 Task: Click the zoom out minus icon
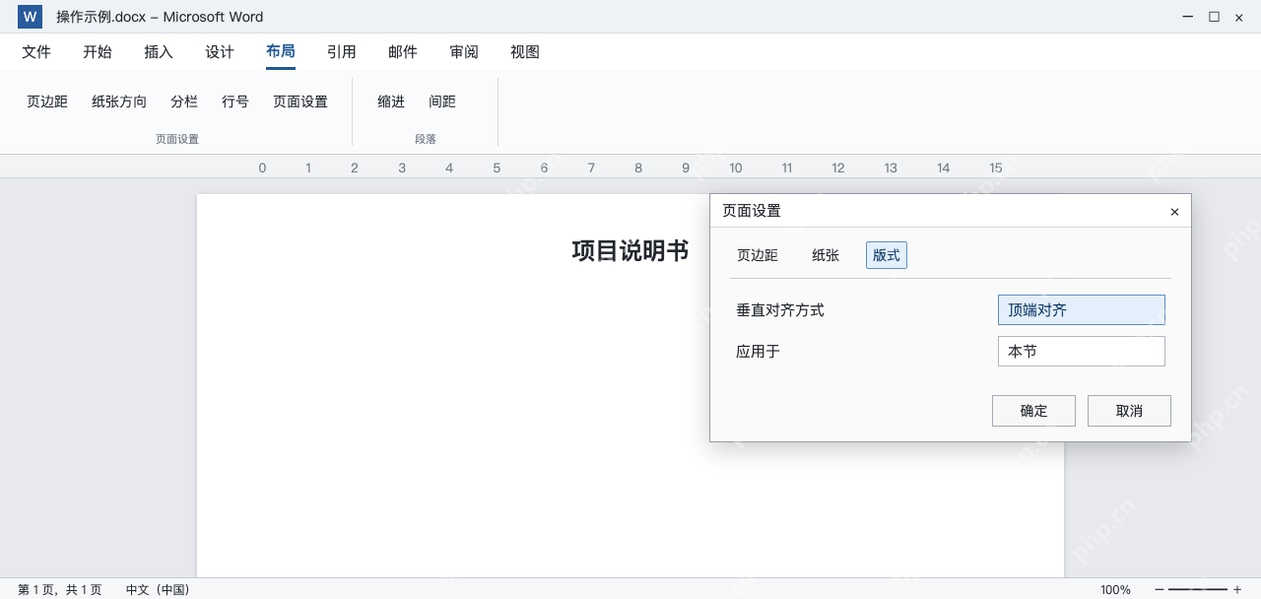(x=1160, y=589)
